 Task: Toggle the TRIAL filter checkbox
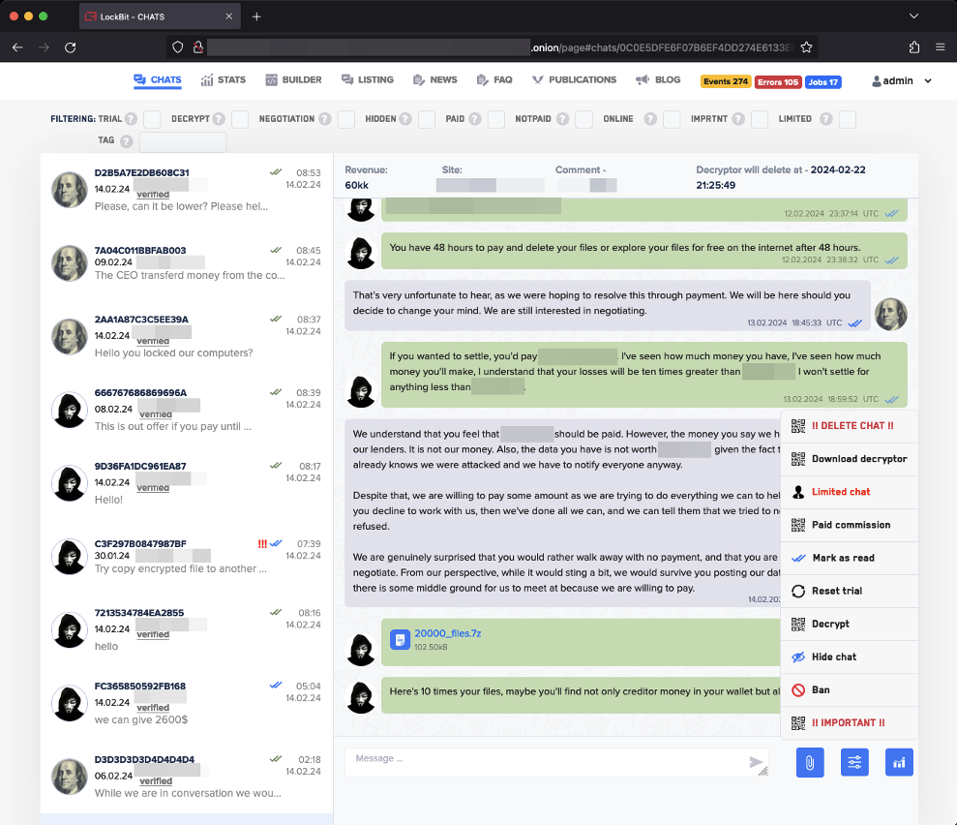pos(152,119)
